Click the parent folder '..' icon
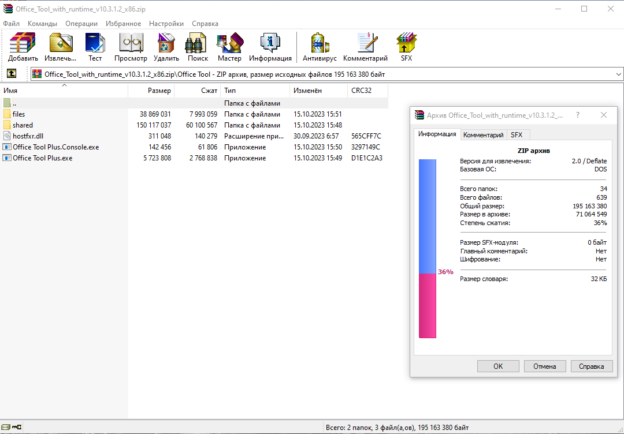Screen dimensions: 624x434 pyautogui.click(x=7, y=103)
